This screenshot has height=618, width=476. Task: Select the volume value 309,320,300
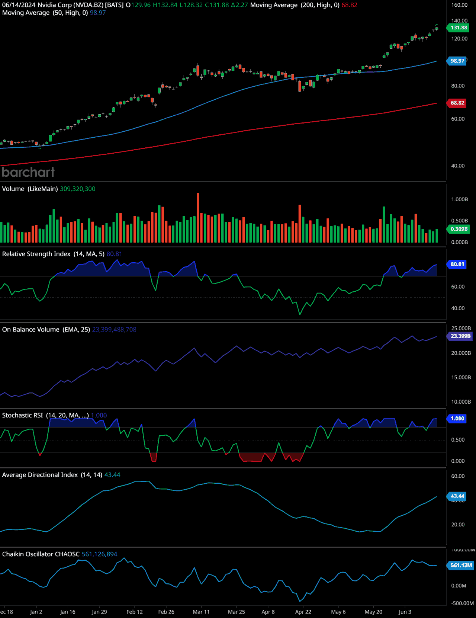78,189
